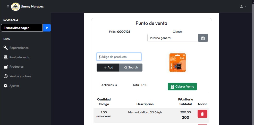Click the Search product button
Viewport: 254px width, 125px height.
pos(131,67)
